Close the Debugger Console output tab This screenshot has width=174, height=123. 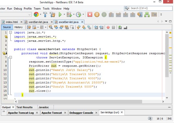click(96, 113)
